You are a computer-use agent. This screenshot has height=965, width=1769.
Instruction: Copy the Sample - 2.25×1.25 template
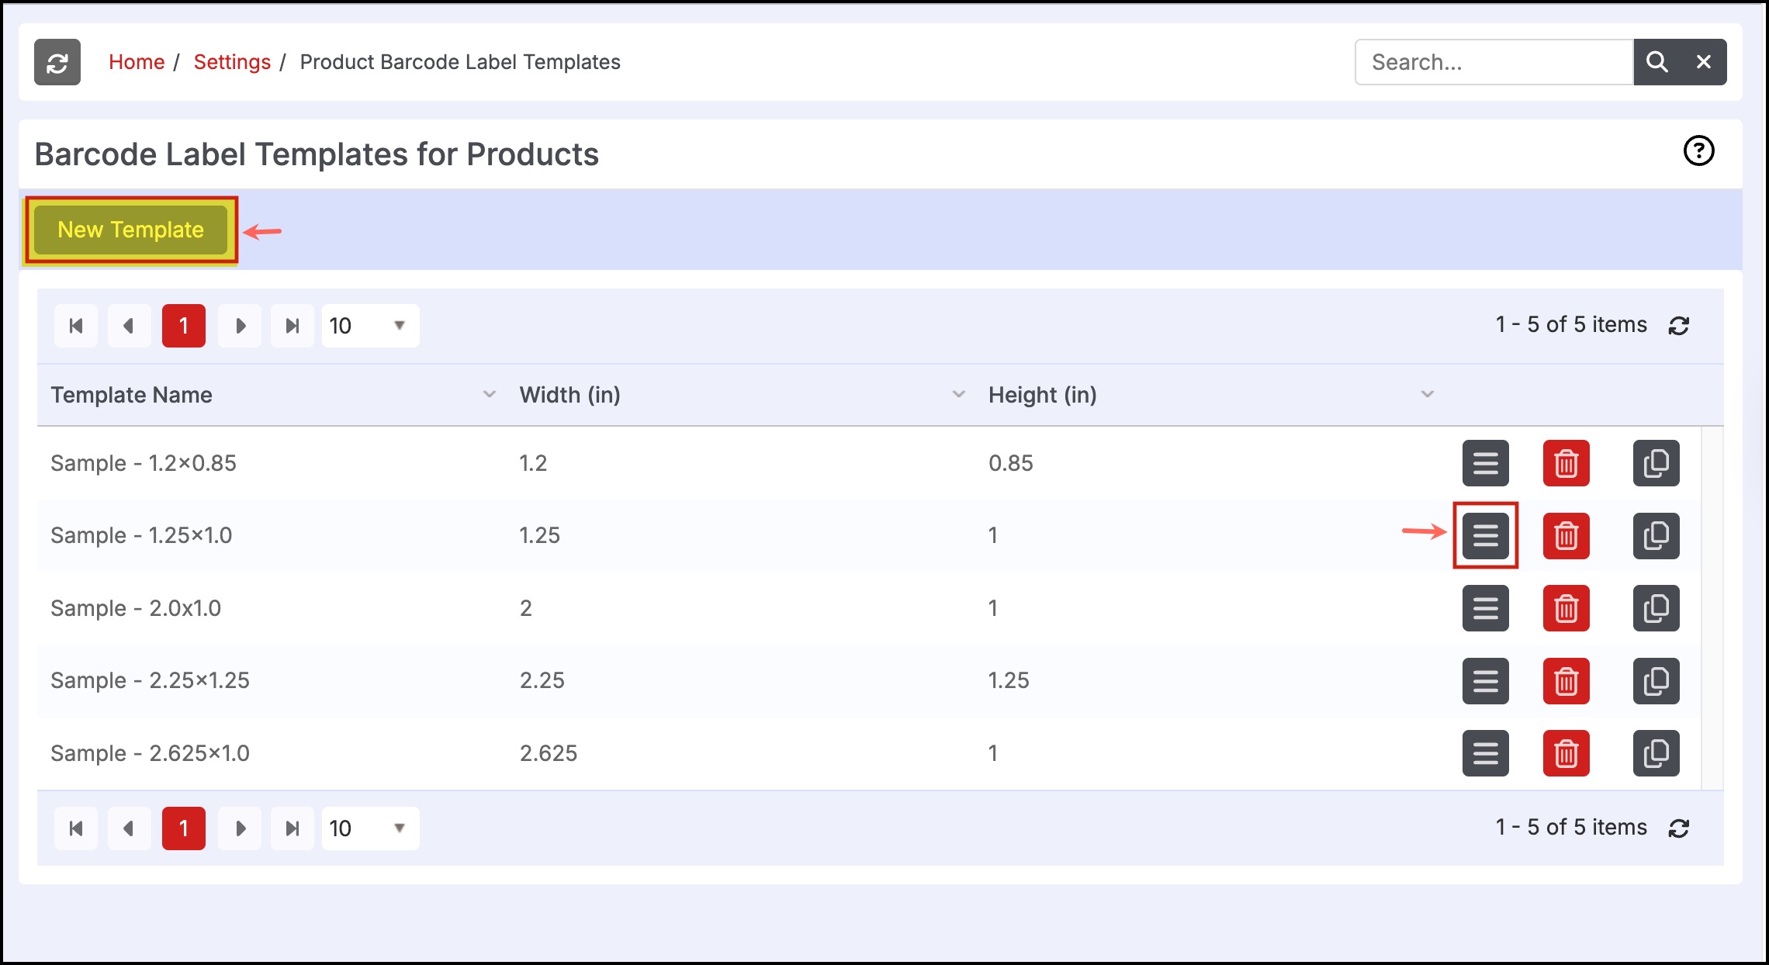tap(1656, 681)
